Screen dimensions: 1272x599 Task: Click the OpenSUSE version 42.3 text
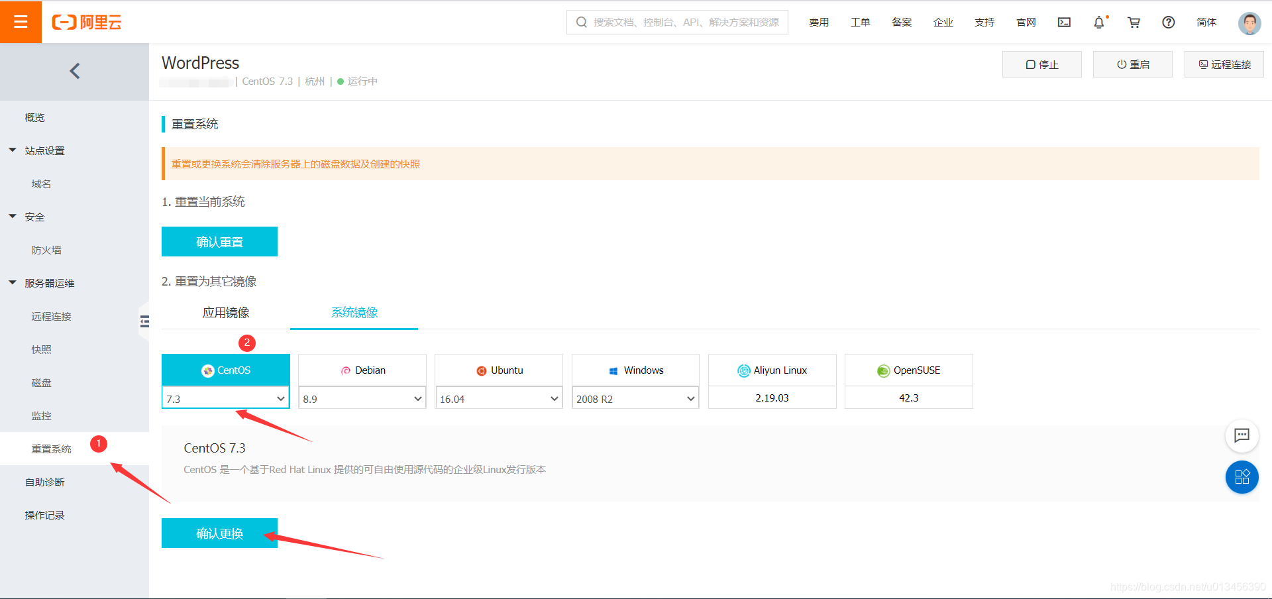pos(909,398)
